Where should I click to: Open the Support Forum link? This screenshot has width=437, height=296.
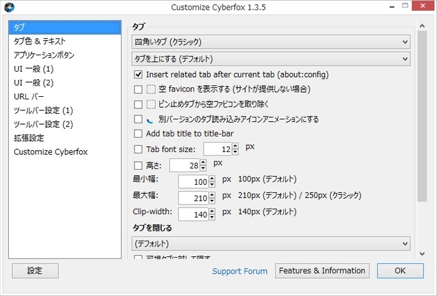tap(240, 271)
